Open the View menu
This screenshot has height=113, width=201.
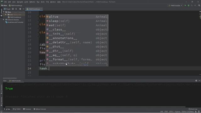14,2
